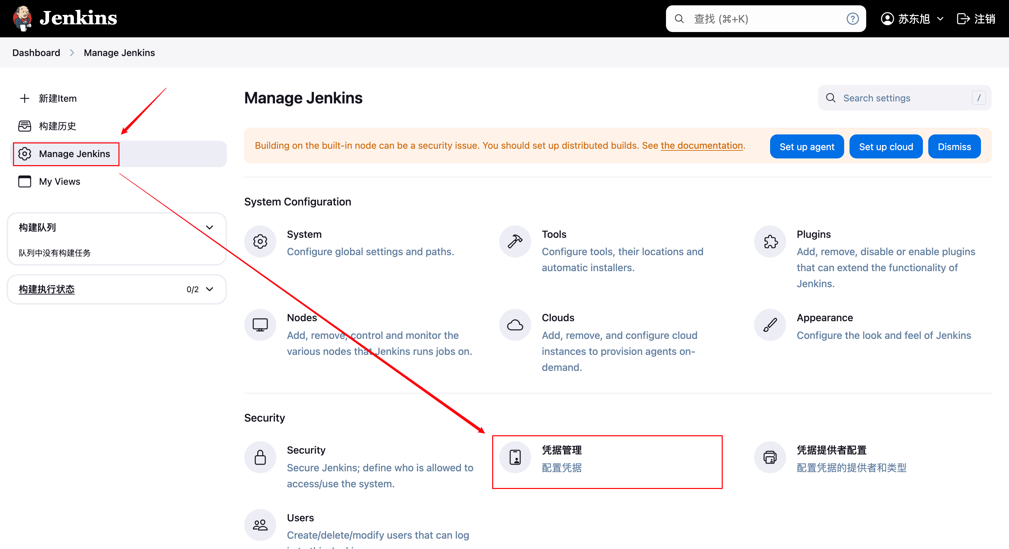
Task: Click the Plugins settings title
Action: coord(813,234)
